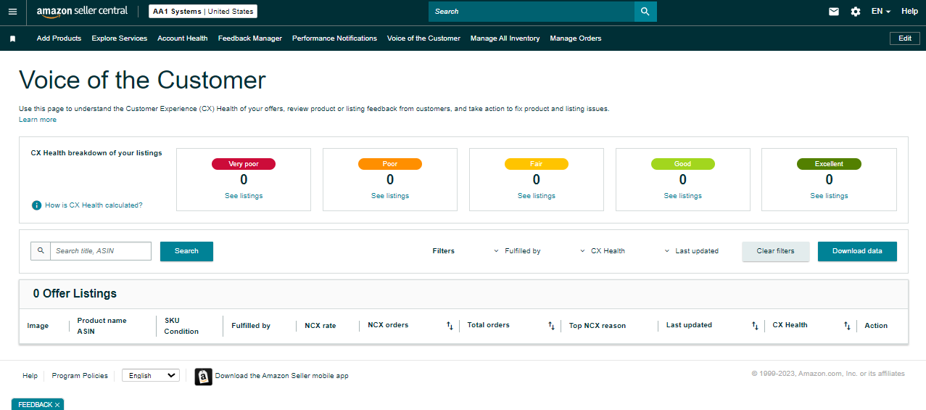Open the settings gear icon
Screen dimensions: 926x410
(x=856, y=12)
